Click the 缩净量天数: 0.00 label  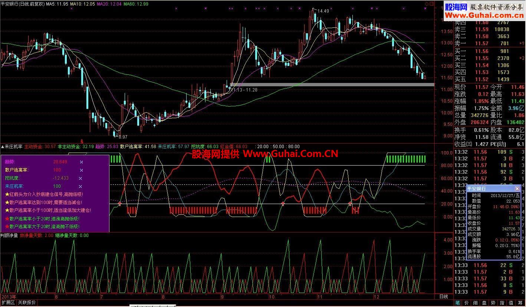[x=72, y=235]
